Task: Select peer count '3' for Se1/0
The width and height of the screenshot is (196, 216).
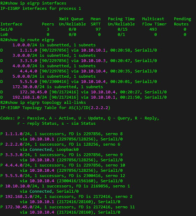Action: 48,29
